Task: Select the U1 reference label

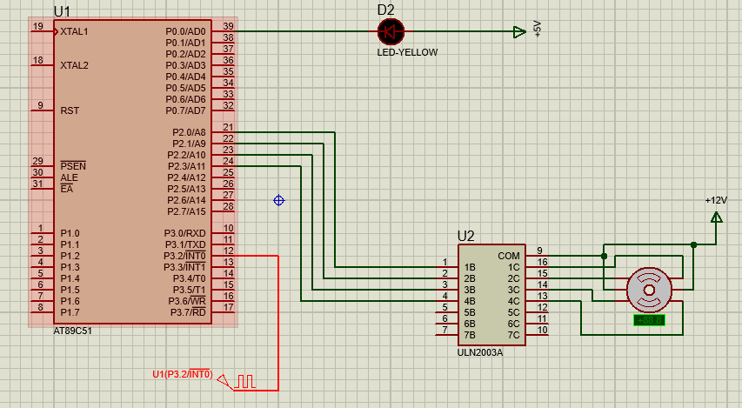Action: pos(62,11)
